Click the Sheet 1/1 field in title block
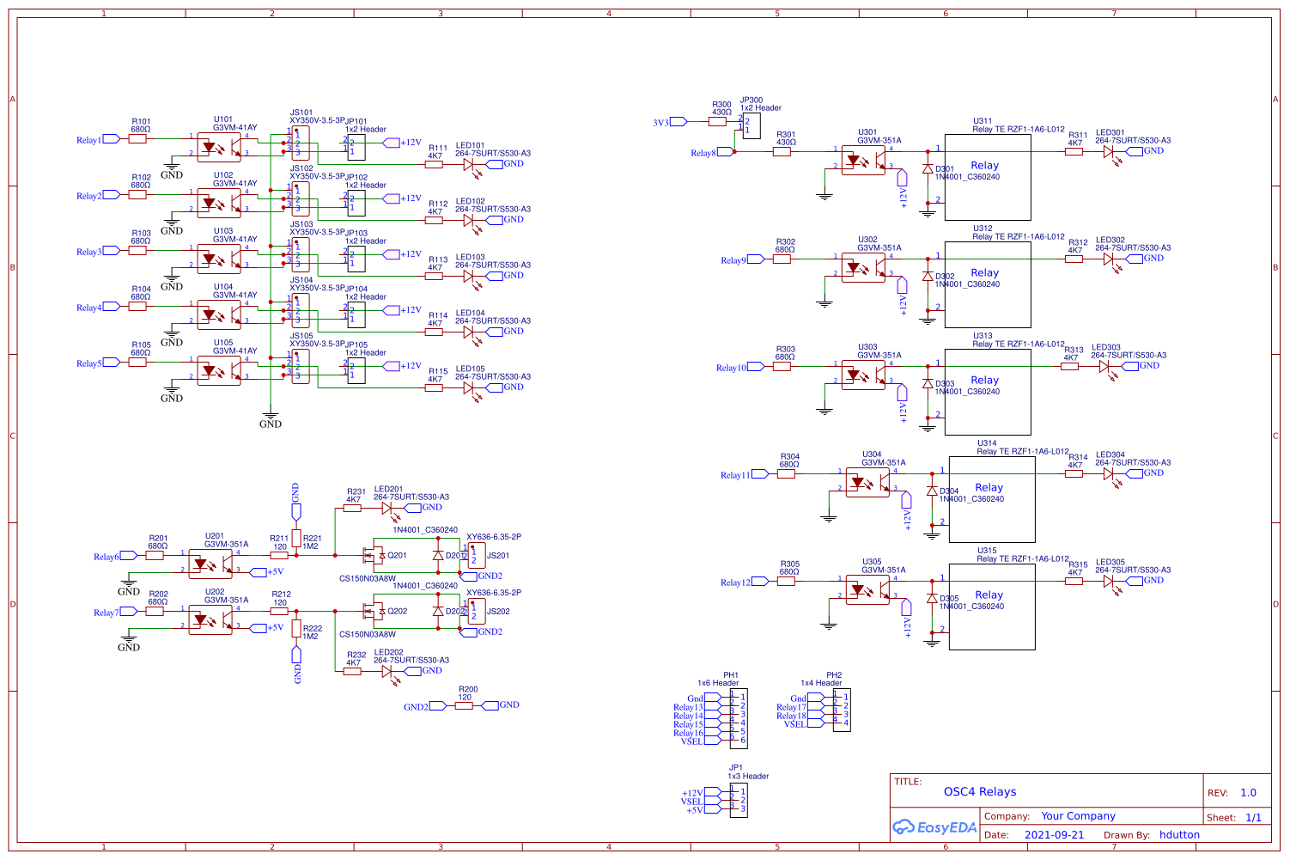This screenshot has height=860, width=1290. [1233, 817]
